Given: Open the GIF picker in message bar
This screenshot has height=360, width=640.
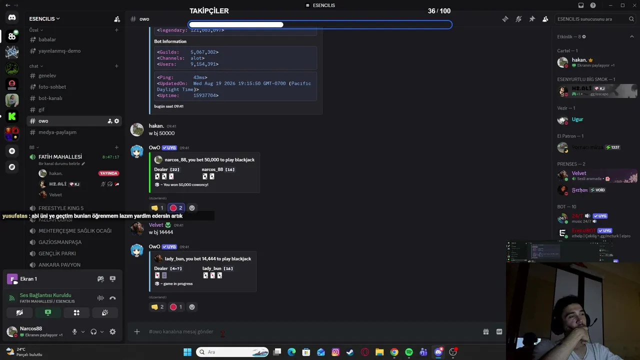Looking at the screenshot, I should tap(499, 331).
